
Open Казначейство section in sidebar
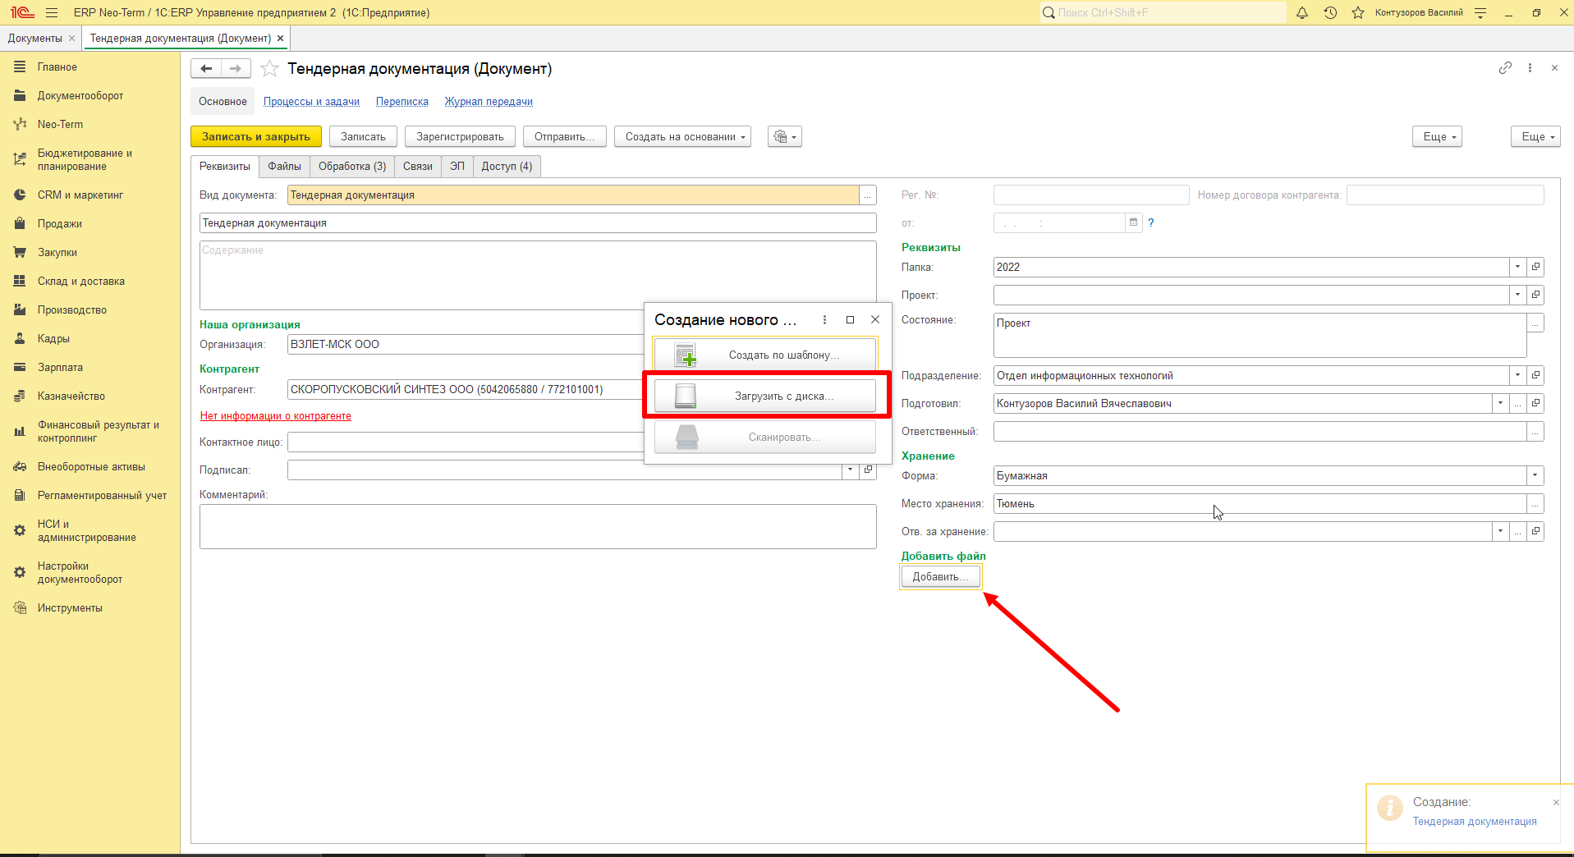click(x=71, y=396)
